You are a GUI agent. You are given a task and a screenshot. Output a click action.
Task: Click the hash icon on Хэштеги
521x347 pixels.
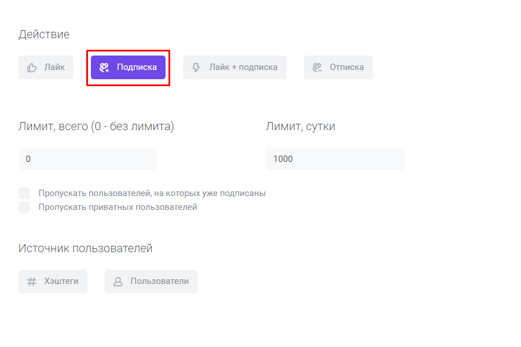pyautogui.click(x=32, y=282)
